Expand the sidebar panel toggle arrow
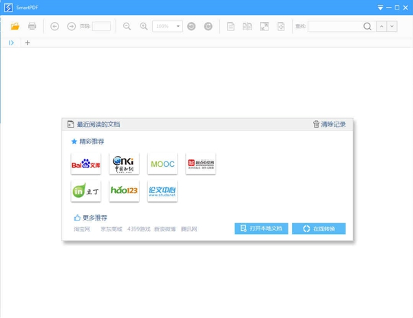This screenshot has width=413, height=318. point(12,43)
